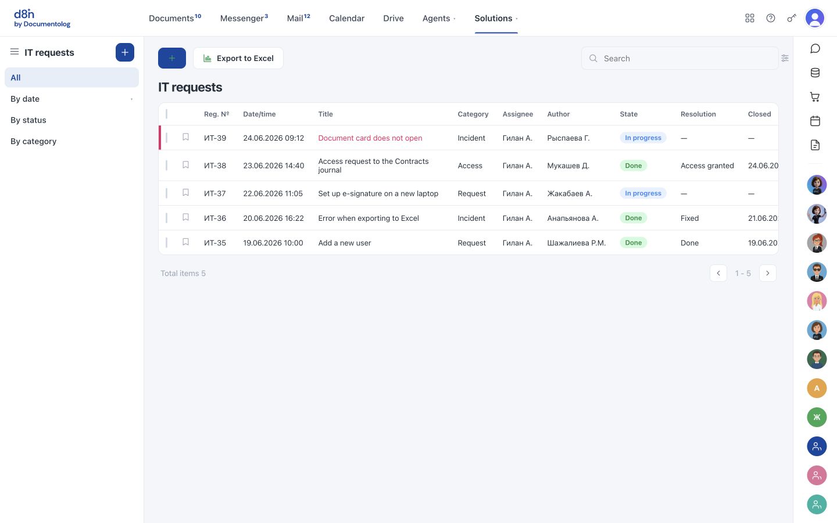Click Done badge of ИТ-38
This screenshot has height=523, width=837.
634,166
